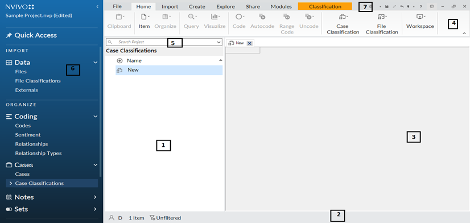Click the Range Code icon
Screen dimensions: 470x223
287,17
